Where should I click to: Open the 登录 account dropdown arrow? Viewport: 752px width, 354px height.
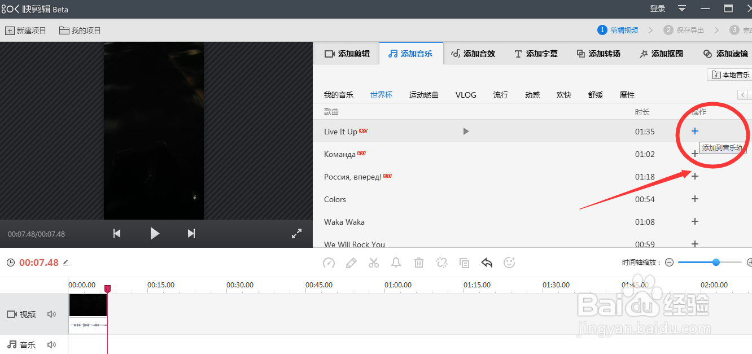pyautogui.click(x=682, y=8)
